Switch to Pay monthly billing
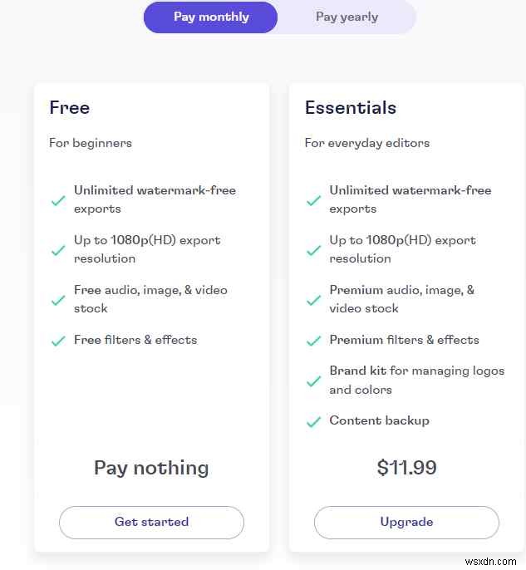 211,17
